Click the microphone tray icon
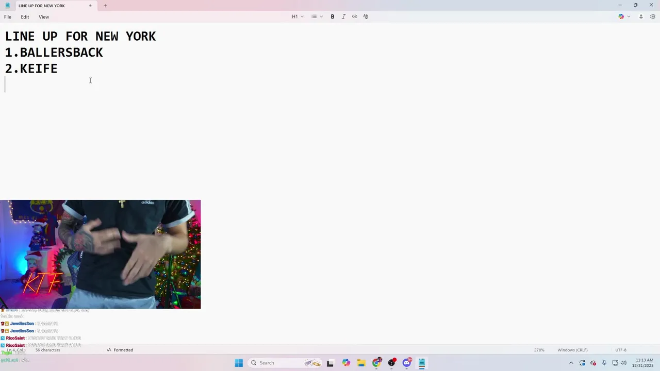The image size is (660, 371). click(604, 363)
